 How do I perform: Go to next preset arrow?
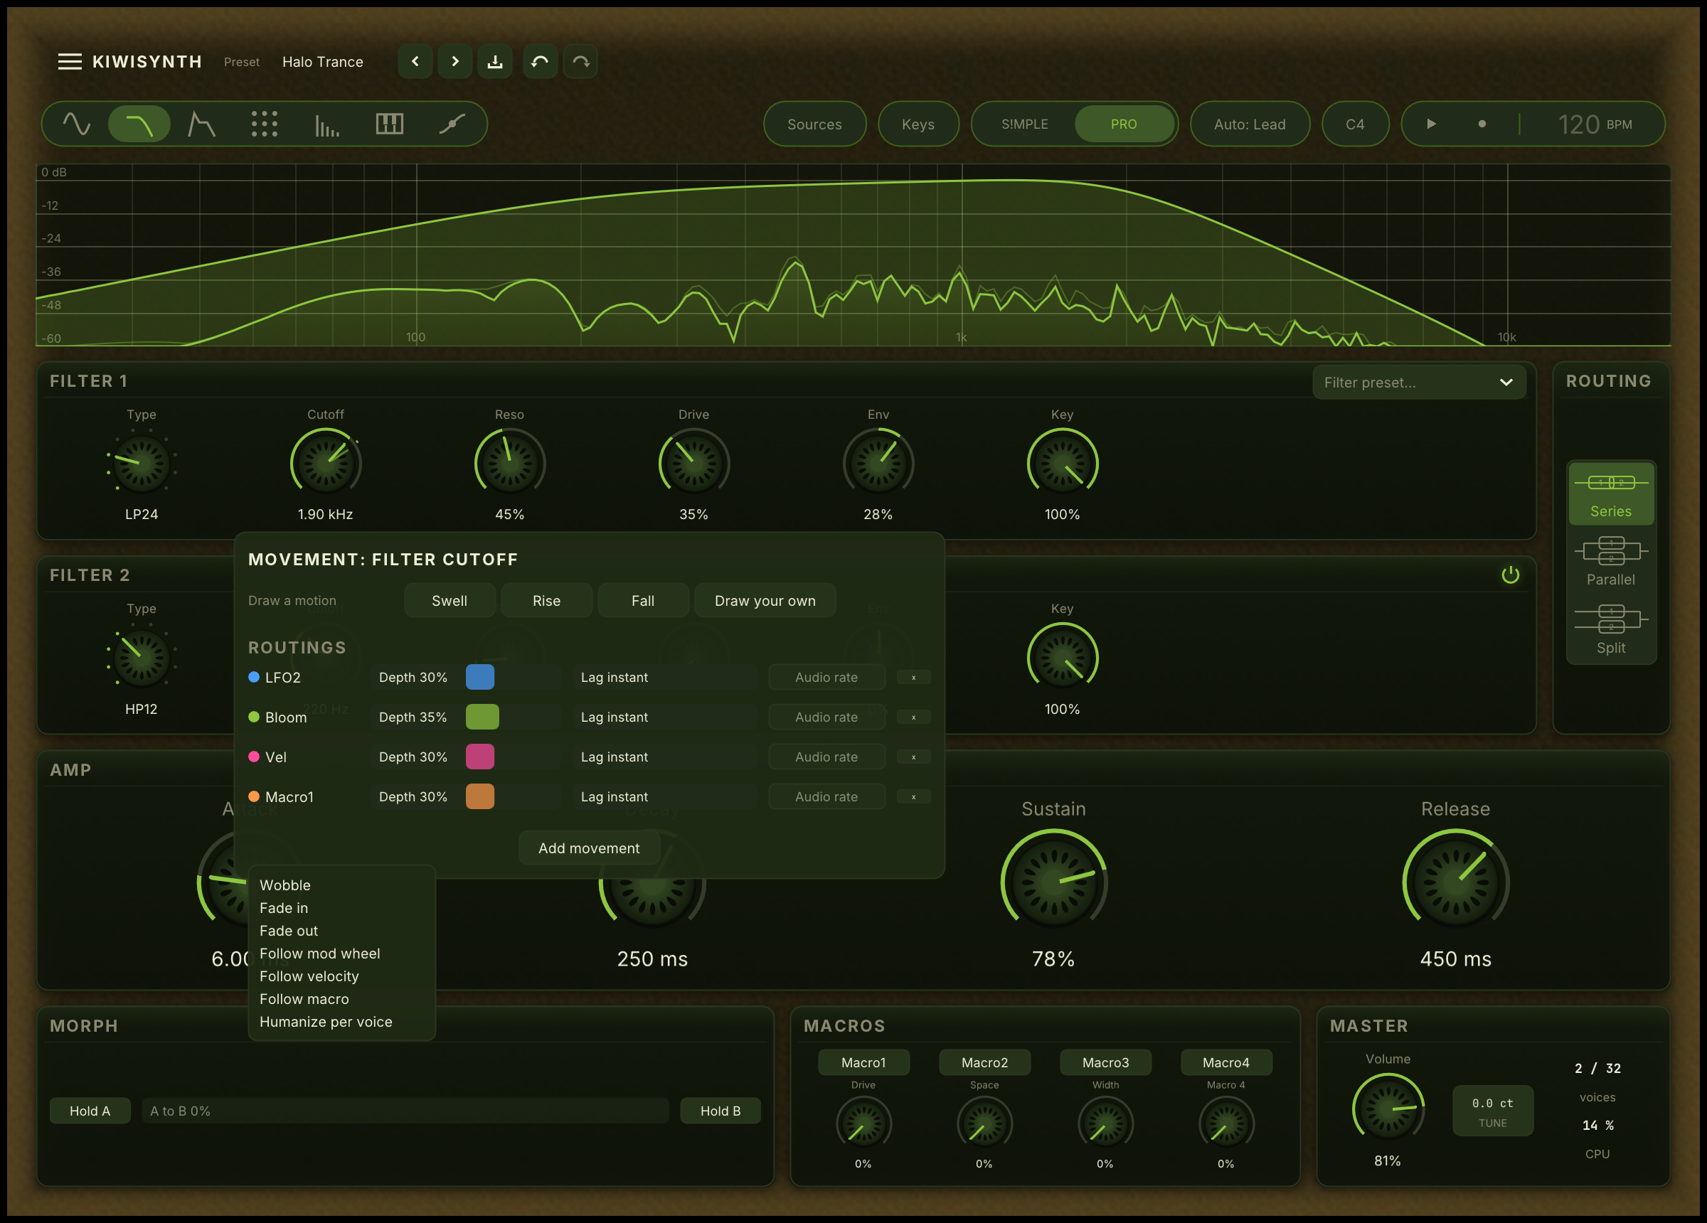[455, 62]
